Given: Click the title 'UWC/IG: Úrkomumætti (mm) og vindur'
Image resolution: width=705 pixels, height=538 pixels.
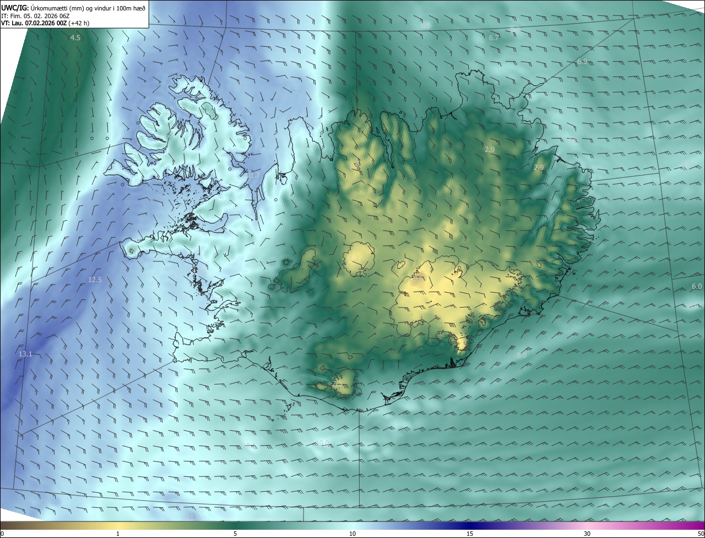Looking at the screenshot, I should [x=73, y=8].
